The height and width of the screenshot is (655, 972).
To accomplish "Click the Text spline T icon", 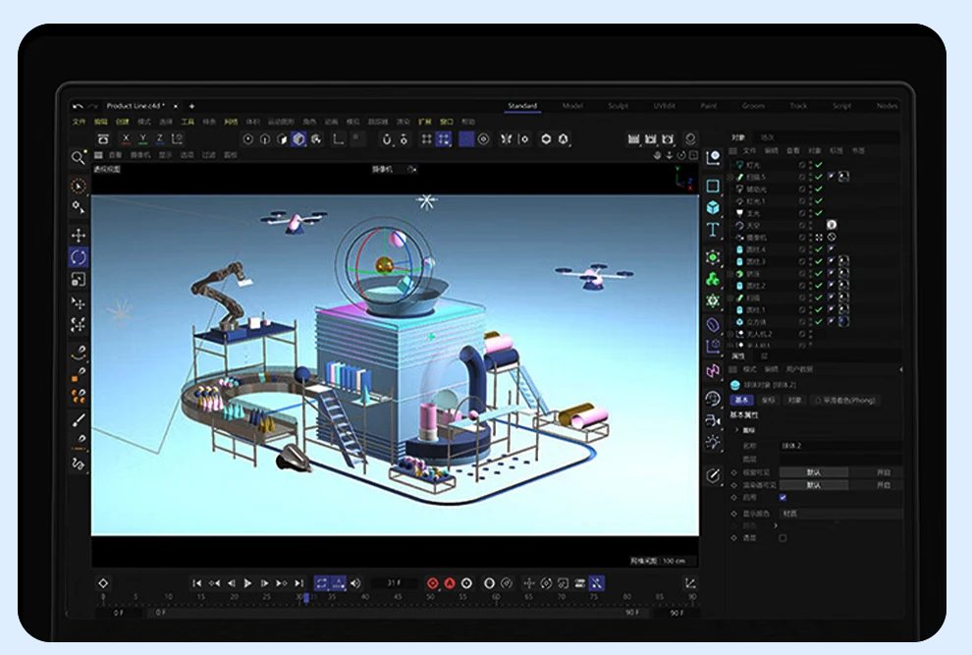I will click(713, 230).
